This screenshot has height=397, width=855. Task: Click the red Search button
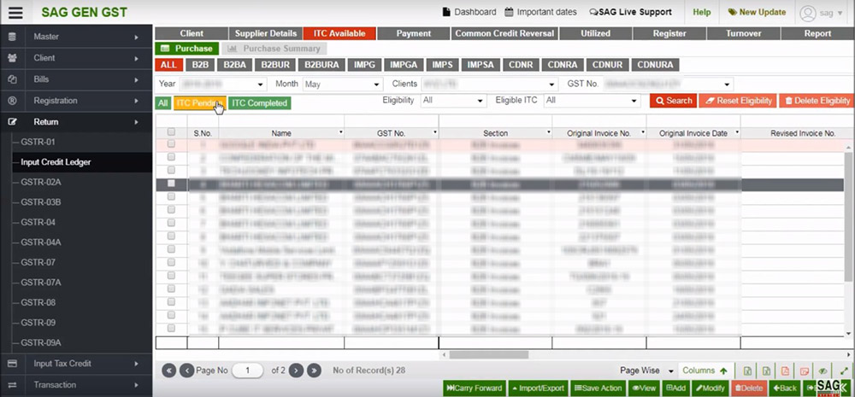(x=672, y=101)
